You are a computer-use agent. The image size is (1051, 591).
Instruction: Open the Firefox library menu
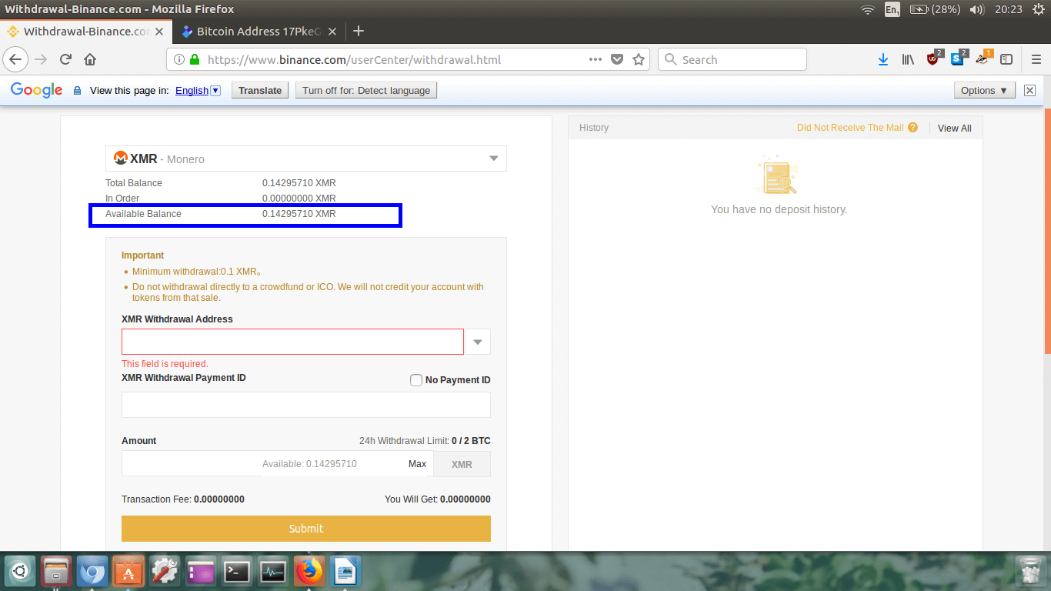point(908,59)
